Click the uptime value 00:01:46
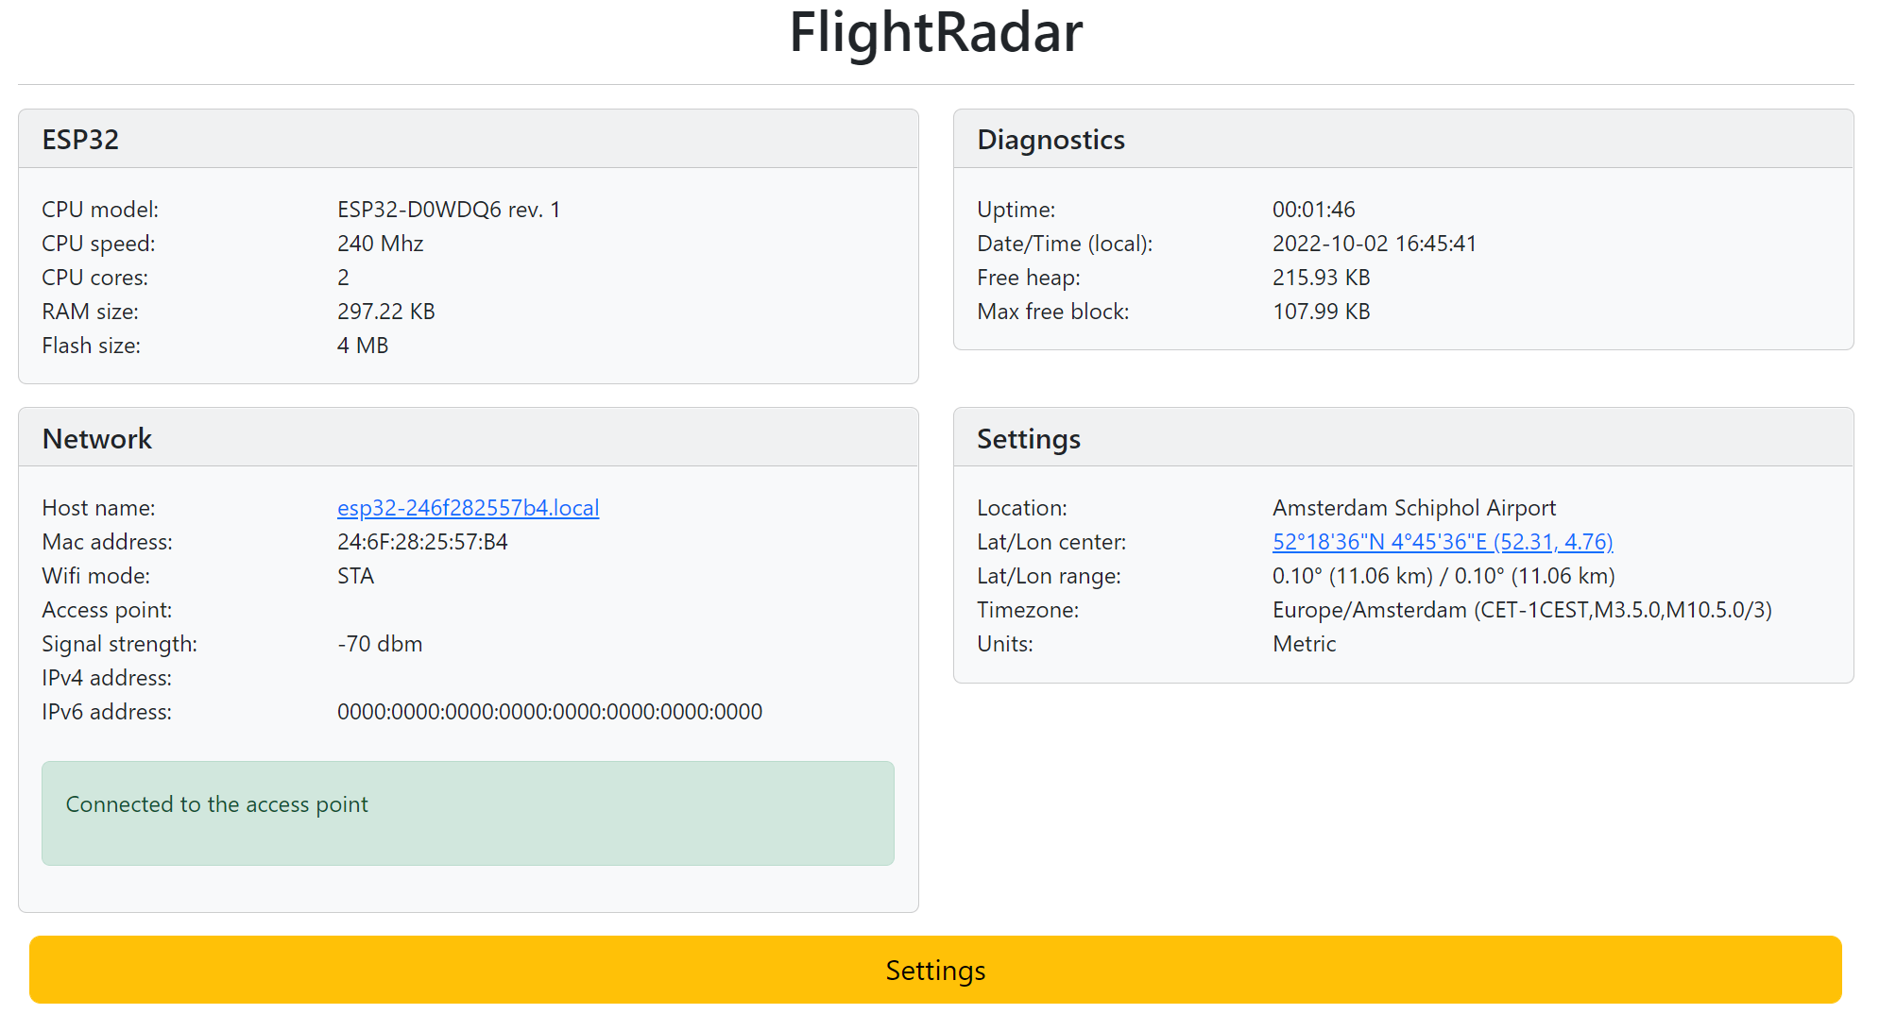The width and height of the screenshot is (1879, 1014). click(1313, 210)
